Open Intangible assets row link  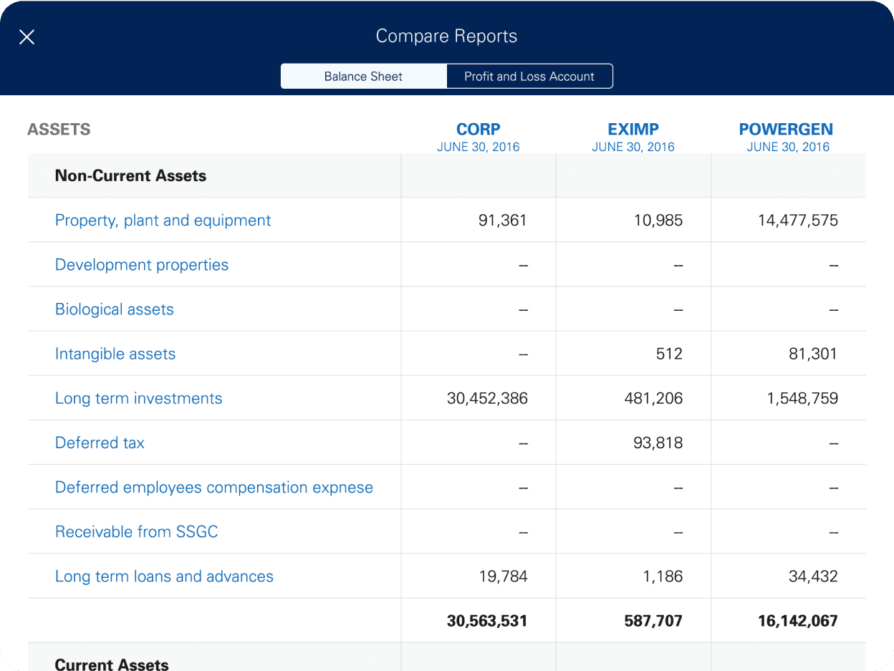[x=115, y=354]
